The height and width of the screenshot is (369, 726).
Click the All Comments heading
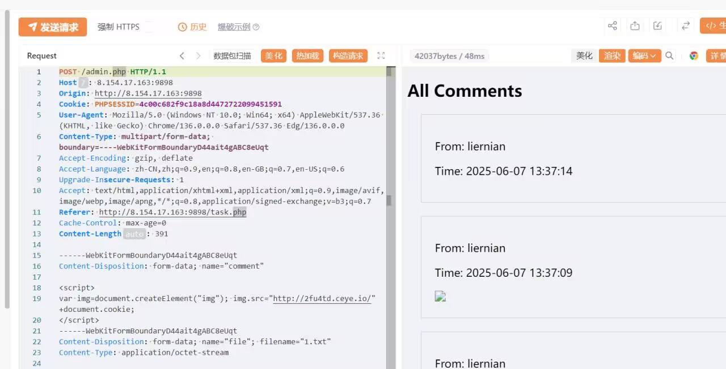(465, 91)
